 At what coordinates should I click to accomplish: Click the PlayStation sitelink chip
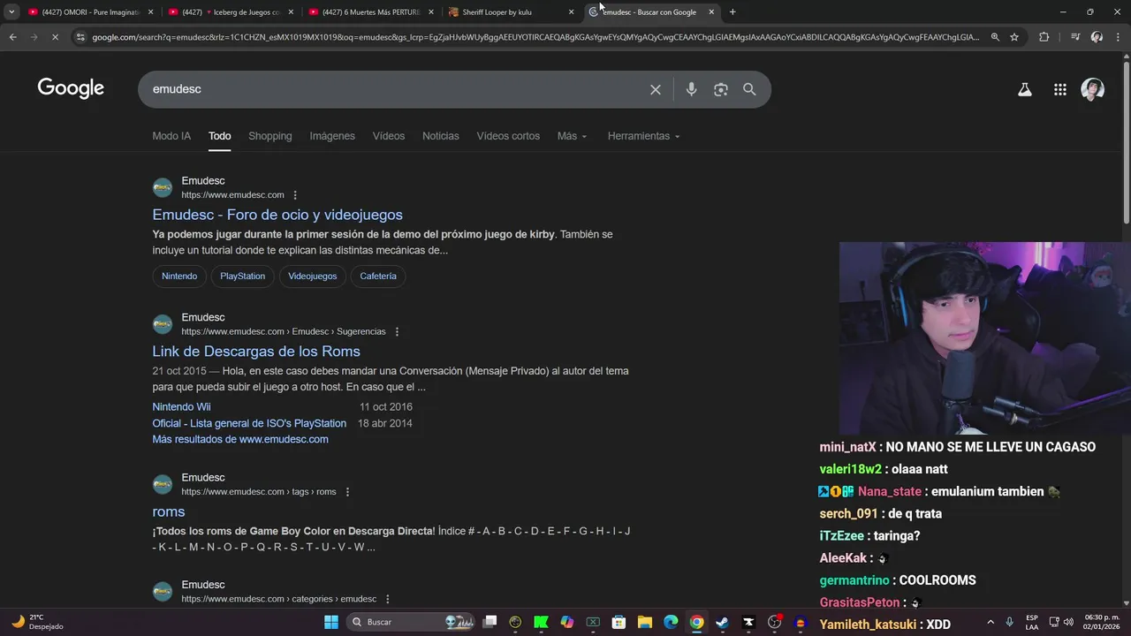click(242, 276)
